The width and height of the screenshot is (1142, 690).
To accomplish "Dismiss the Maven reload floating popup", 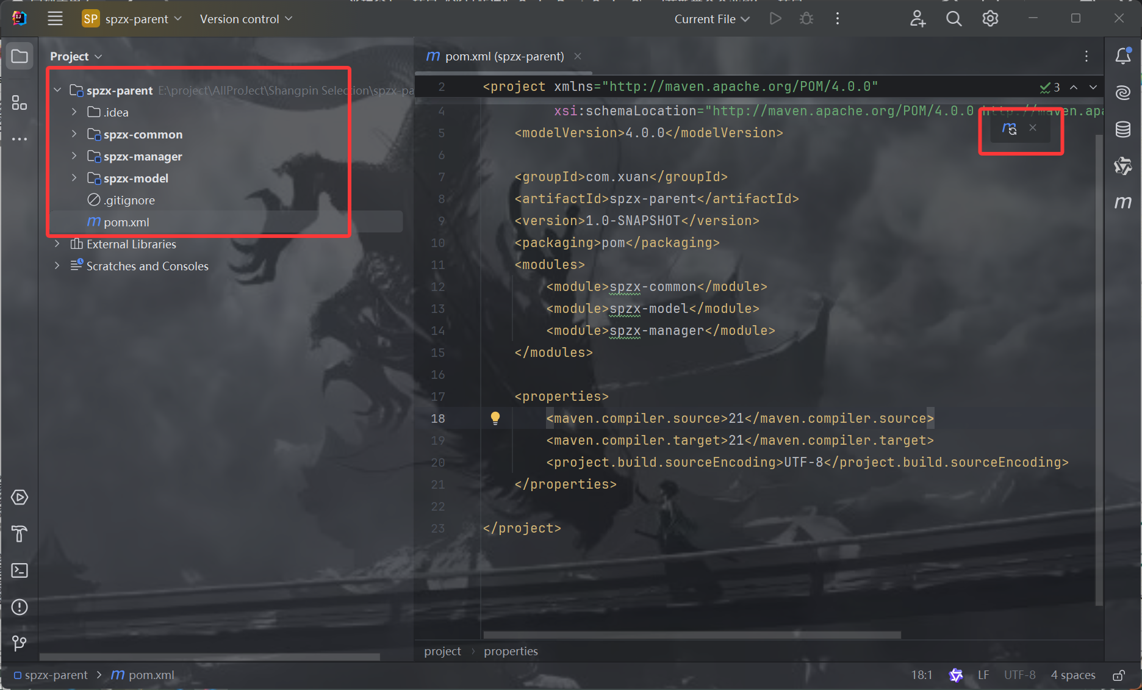I will tap(1033, 128).
